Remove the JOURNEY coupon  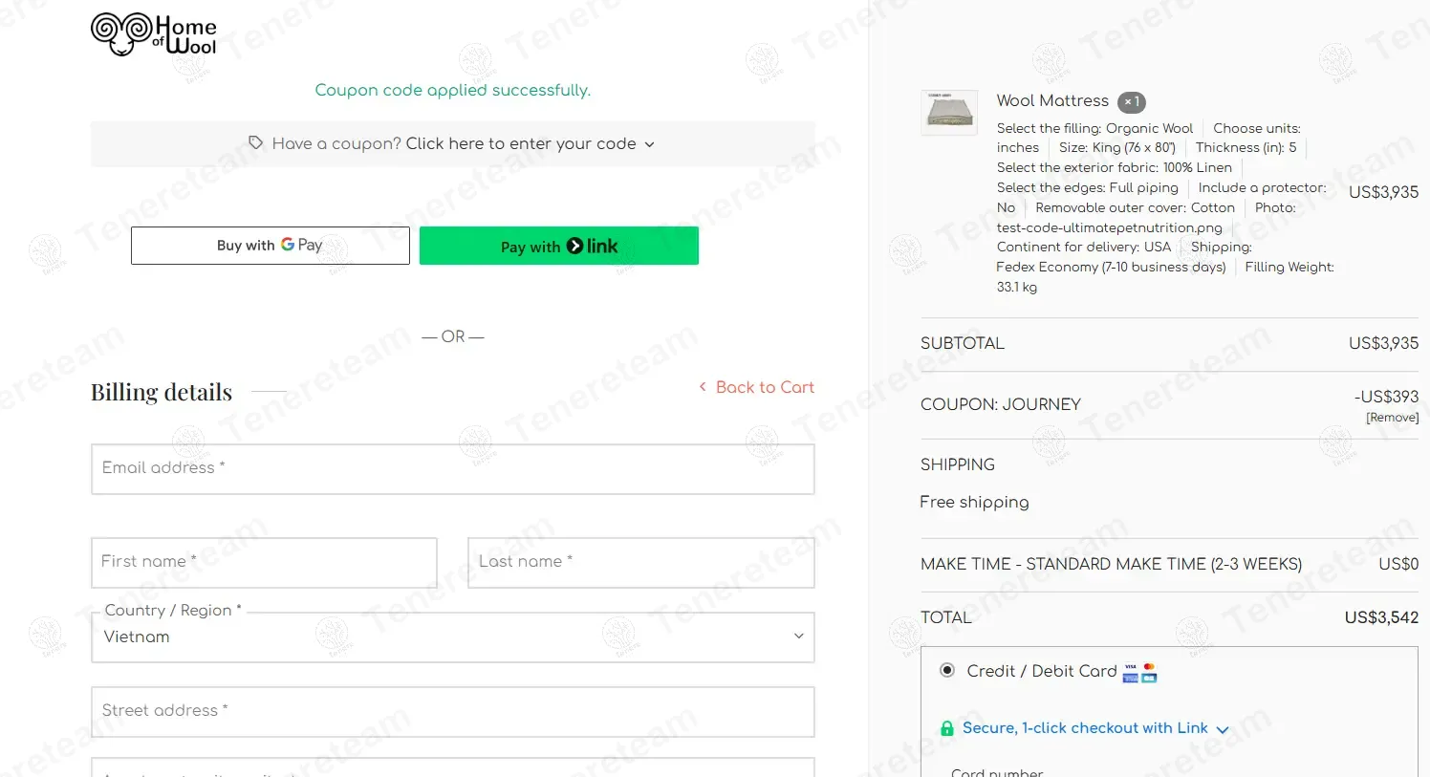pos(1392,418)
